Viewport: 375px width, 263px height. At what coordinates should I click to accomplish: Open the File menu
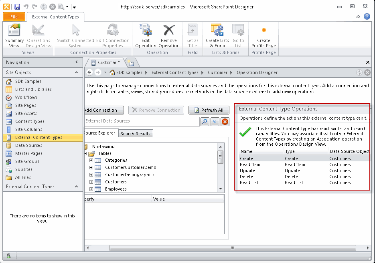pyautogui.click(x=14, y=17)
